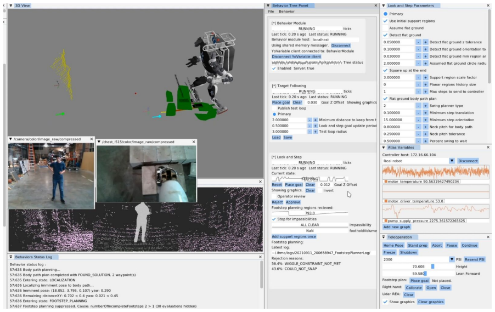Viewport: 495px width, 312px height.
Task: Collapse the Behavior Tree Panel
Action: point(268,5)
